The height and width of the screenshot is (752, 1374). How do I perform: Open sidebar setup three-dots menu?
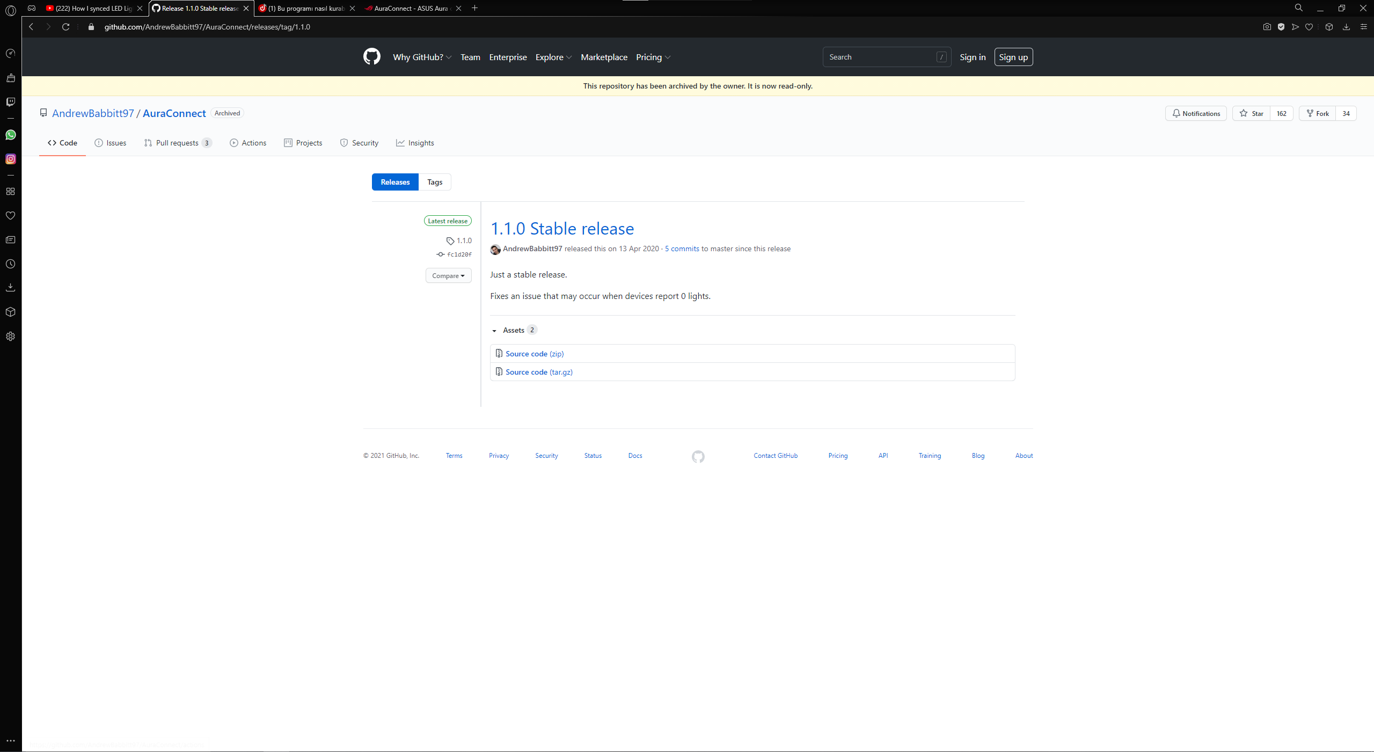point(11,741)
